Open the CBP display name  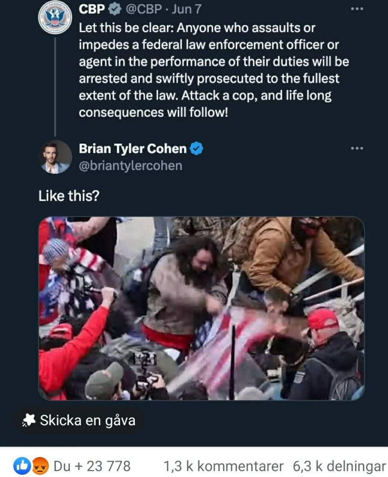click(x=92, y=10)
